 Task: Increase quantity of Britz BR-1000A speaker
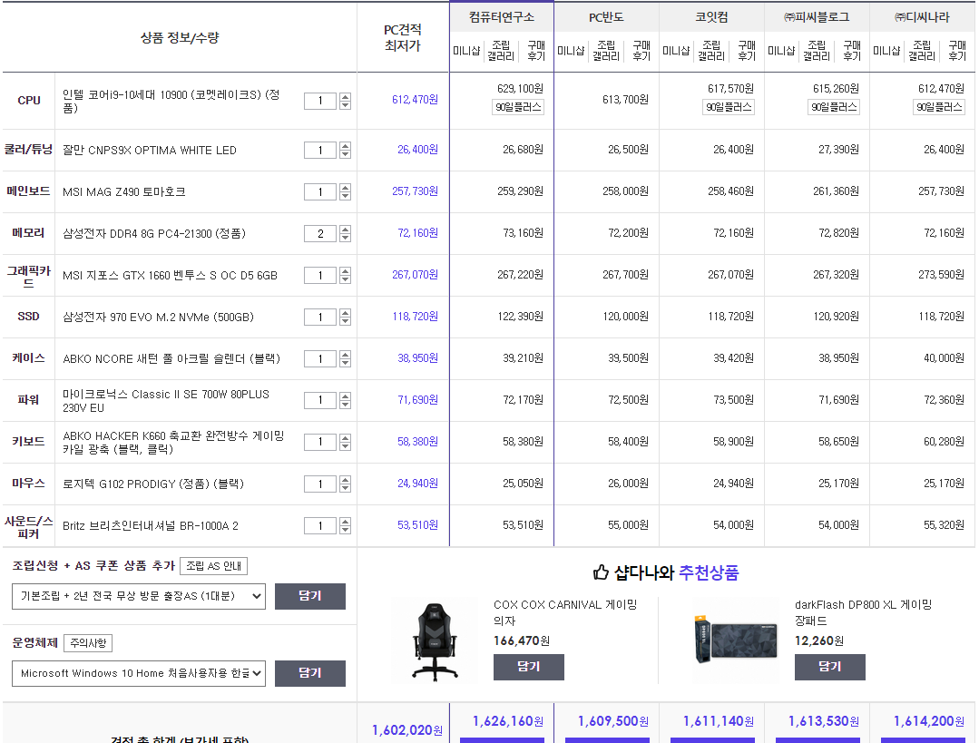pos(346,522)
